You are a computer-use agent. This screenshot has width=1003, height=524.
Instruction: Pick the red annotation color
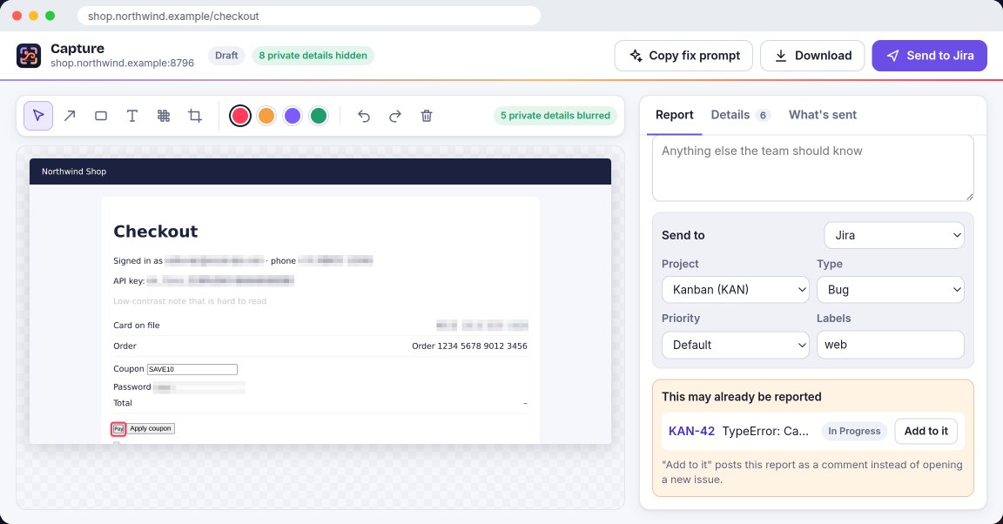coord(240,116)
